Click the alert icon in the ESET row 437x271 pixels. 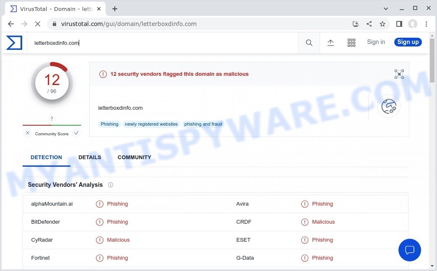305,240
